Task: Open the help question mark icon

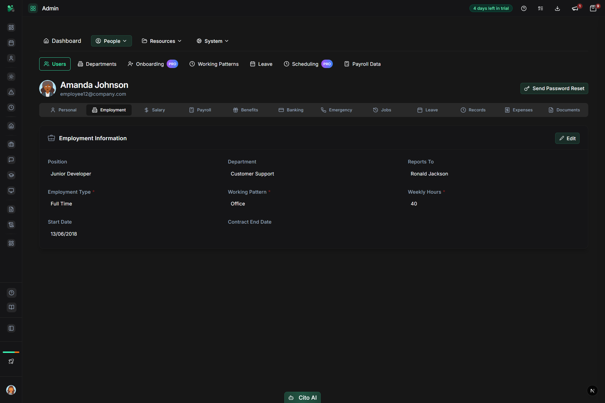Action: point(524,8)
